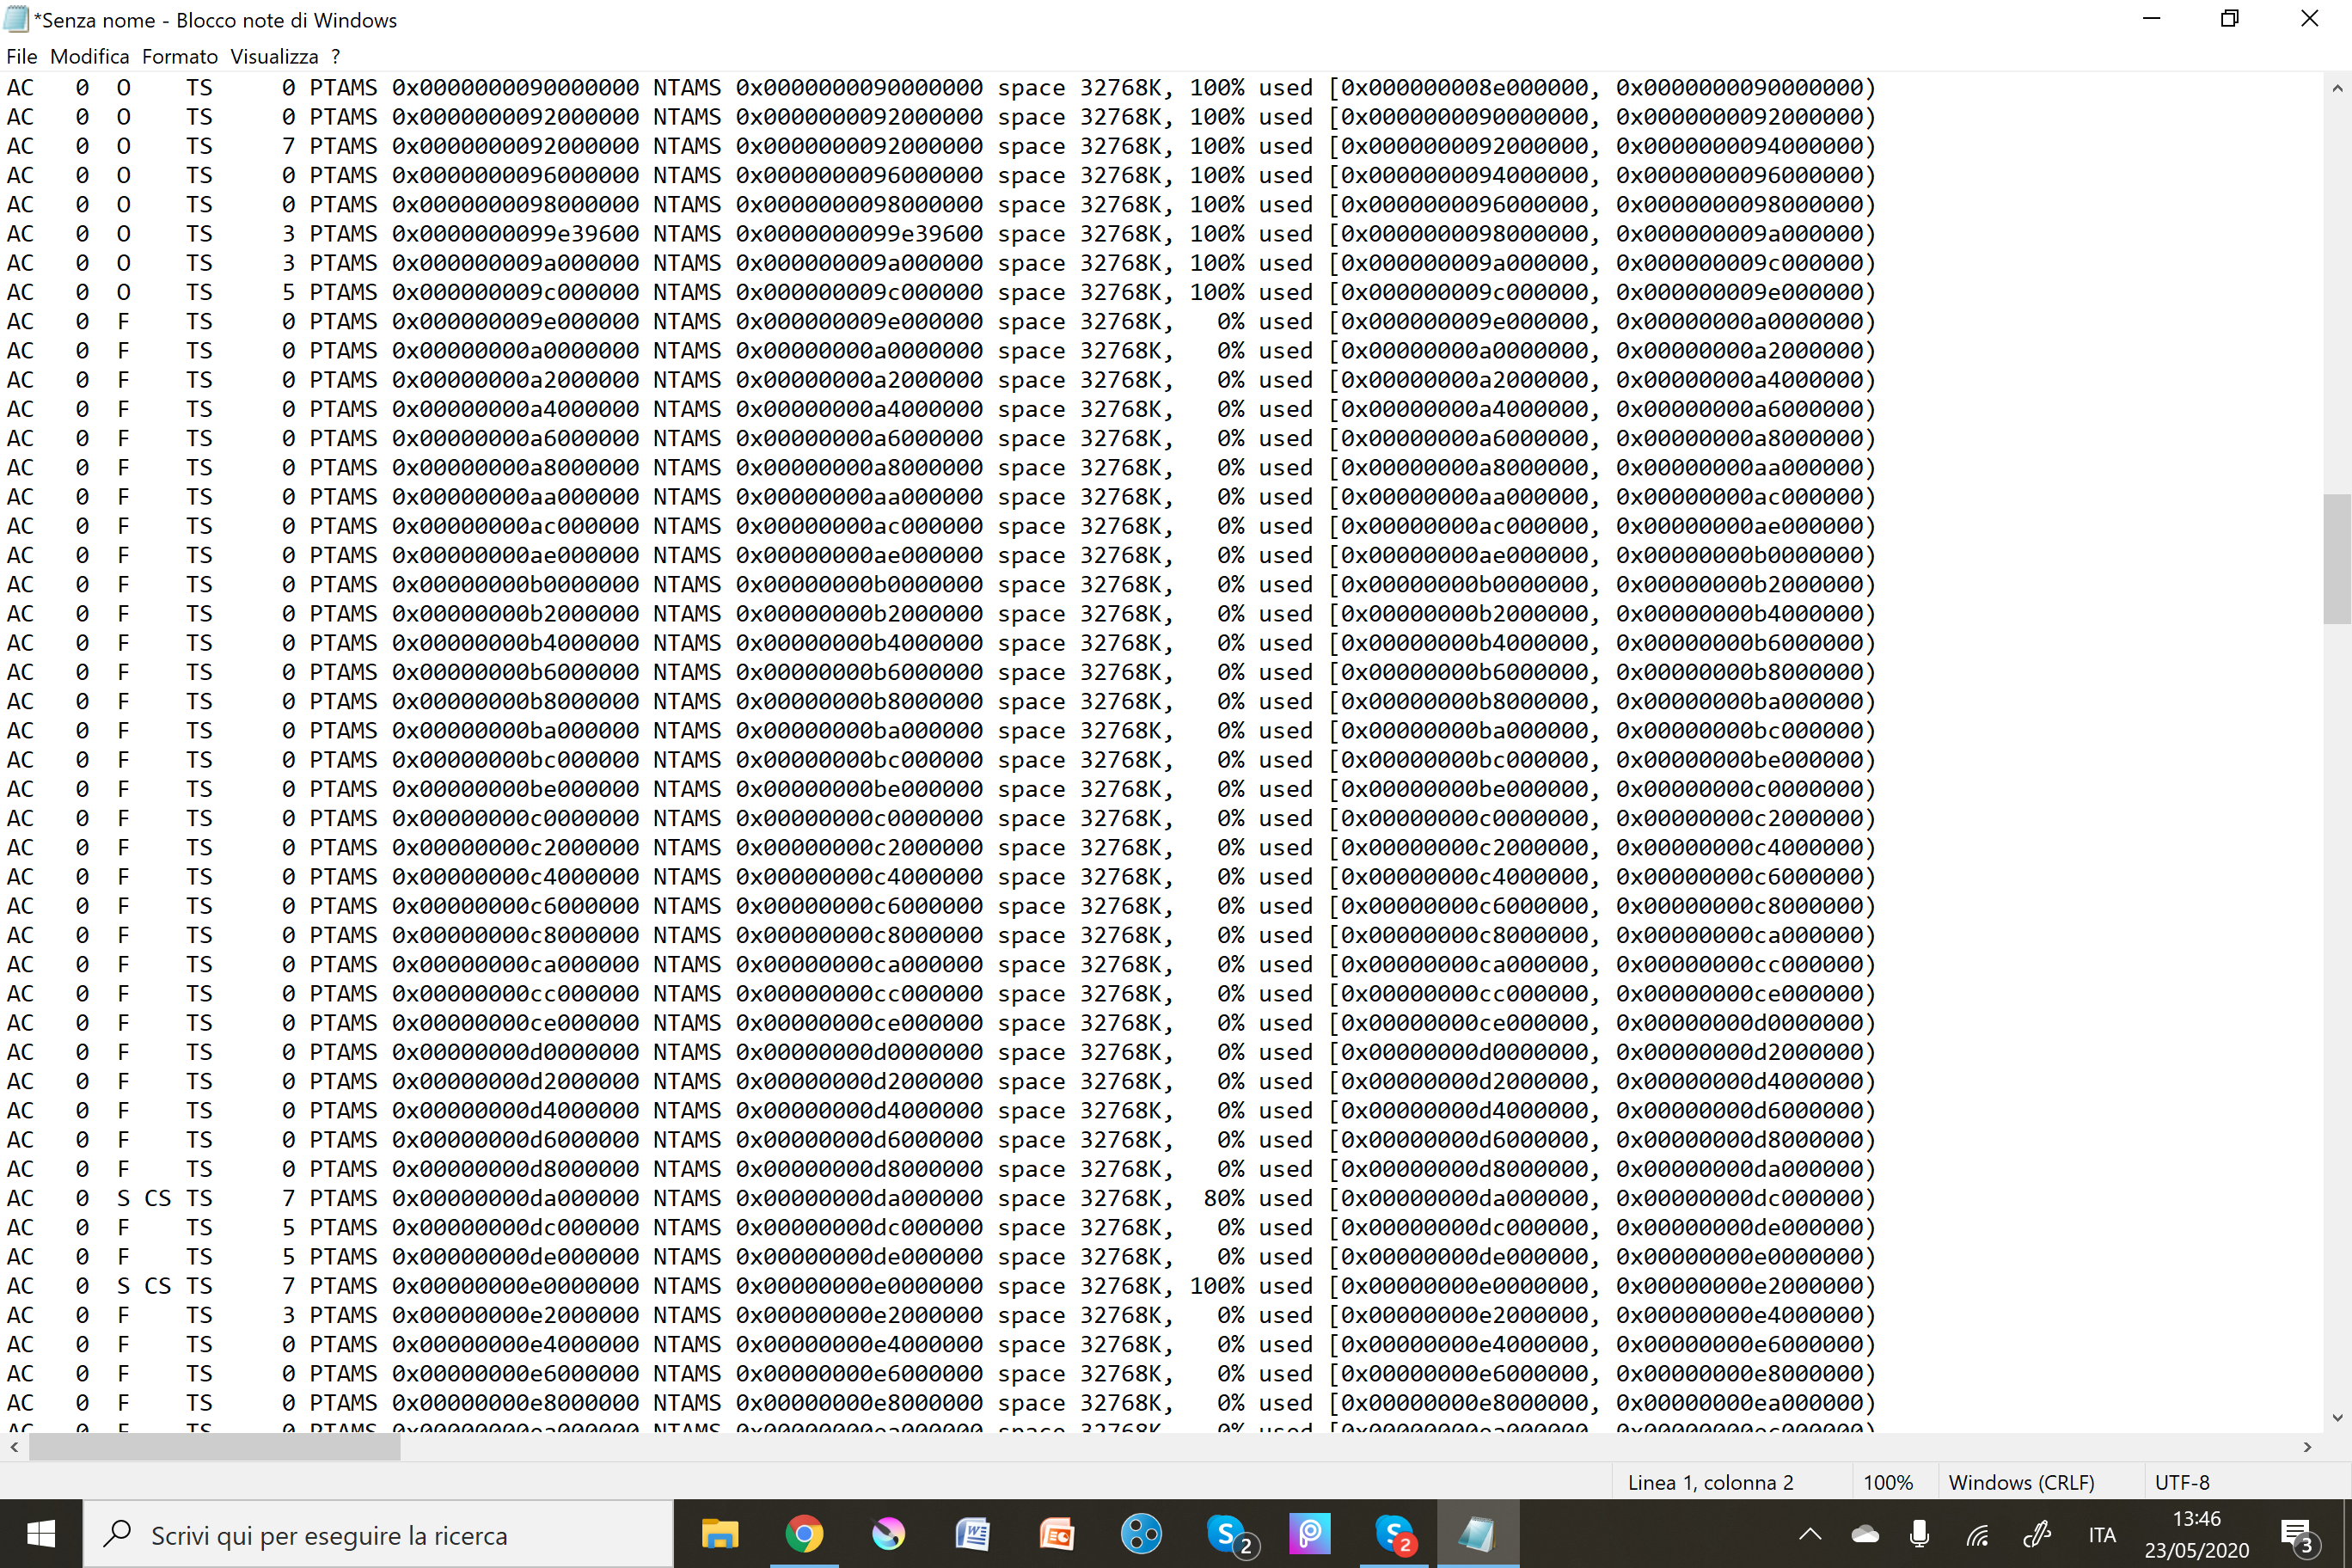Screen dimensions: 2352x1568
Task: Click the vertical scrollbar down arrow
Action: (2337, 1417)
